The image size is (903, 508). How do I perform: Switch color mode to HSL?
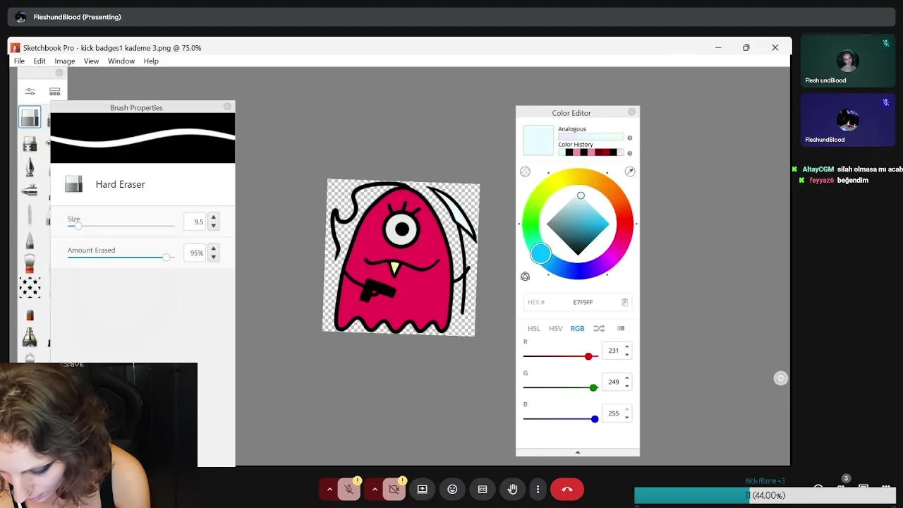pyautogui.click(x=534, y=328)
